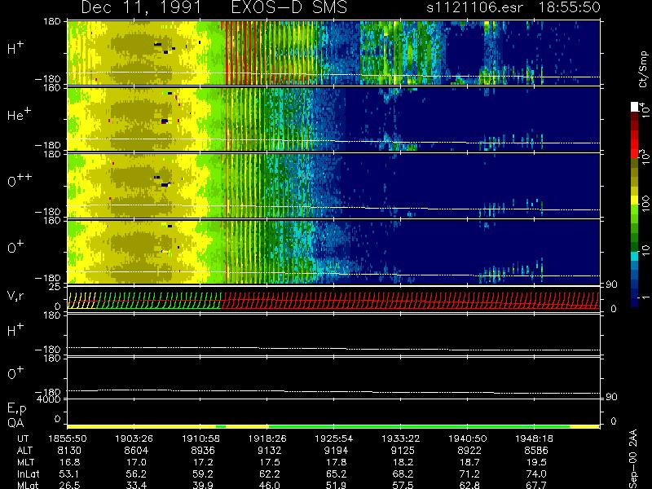The image size is (652, 489).
Task: Click the "MLat" row label
Action: [28, 485]
